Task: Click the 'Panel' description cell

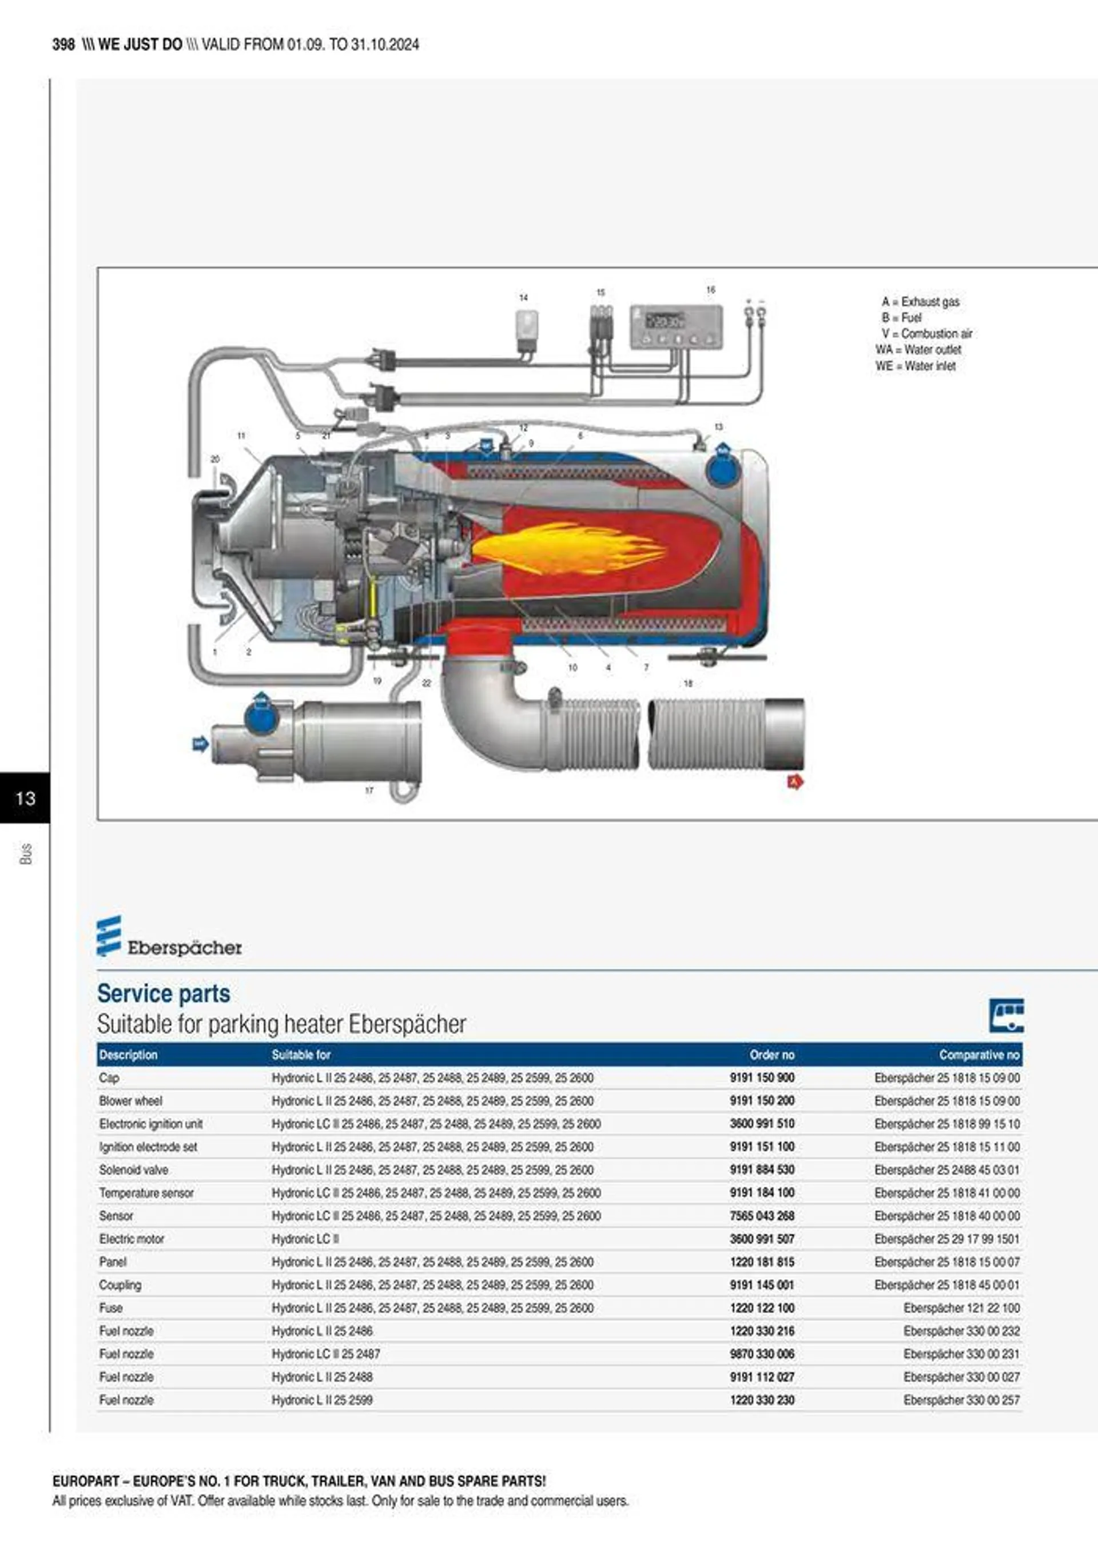Action: click(x=112, y=1262)
